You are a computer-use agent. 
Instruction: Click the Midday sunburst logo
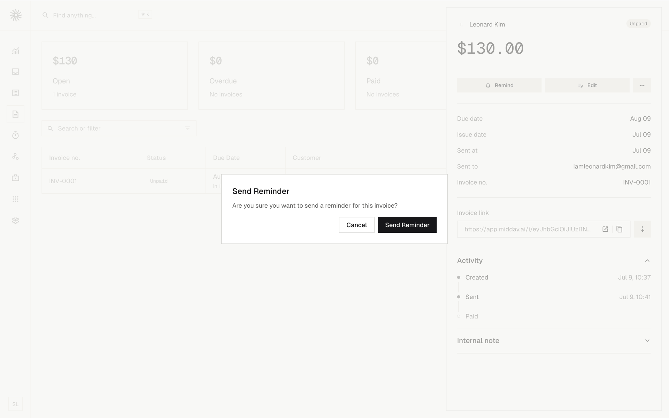16,15
